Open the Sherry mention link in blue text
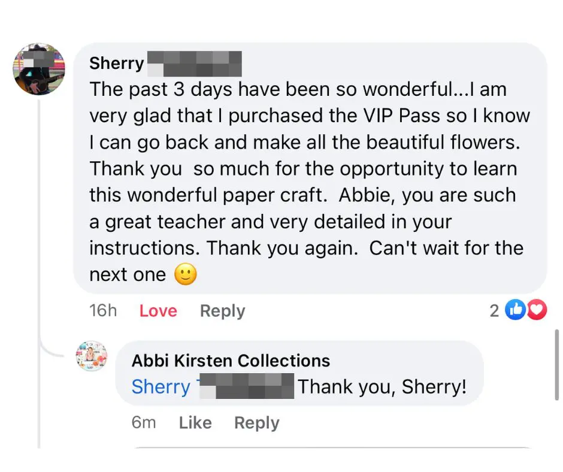The width and height of the screenshot is (563, 472). (x=160, y=387)
